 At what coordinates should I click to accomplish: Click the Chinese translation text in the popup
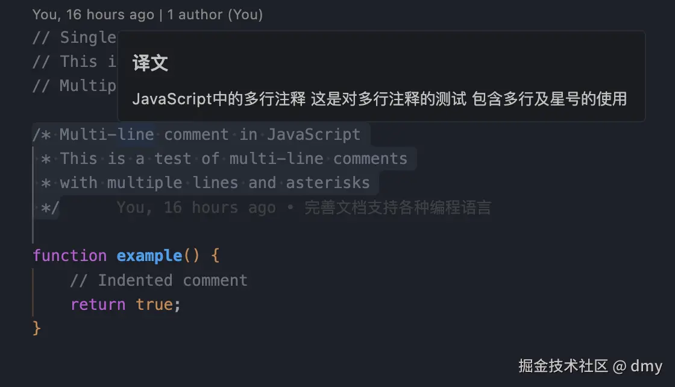(x=380, y=99)
